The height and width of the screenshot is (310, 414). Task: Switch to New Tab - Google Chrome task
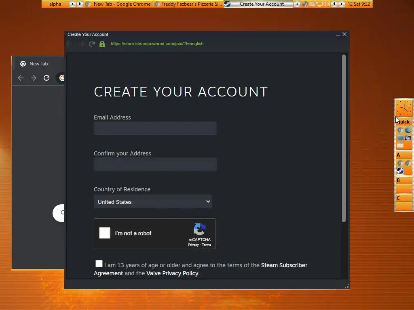[119, 4]
